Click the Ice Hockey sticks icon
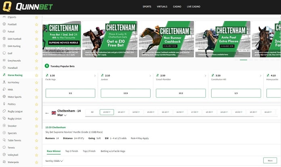The image size is (281, 167). (4, 82)
